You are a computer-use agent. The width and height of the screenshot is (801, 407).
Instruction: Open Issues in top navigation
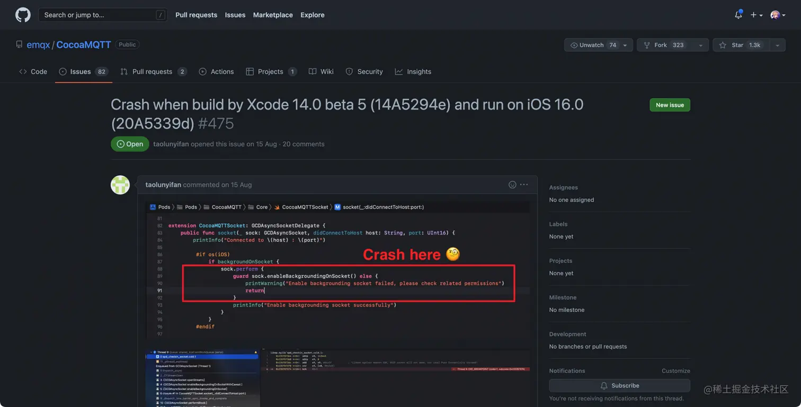pyautogui.click(x=235, y=15)
